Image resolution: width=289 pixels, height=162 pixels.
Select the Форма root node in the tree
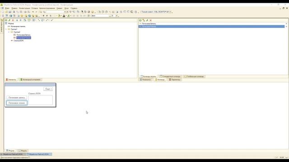(11, 23)
